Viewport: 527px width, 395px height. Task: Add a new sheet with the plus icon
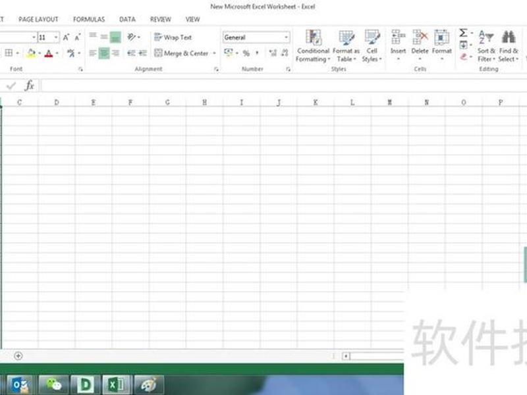(x=18, y=355)
